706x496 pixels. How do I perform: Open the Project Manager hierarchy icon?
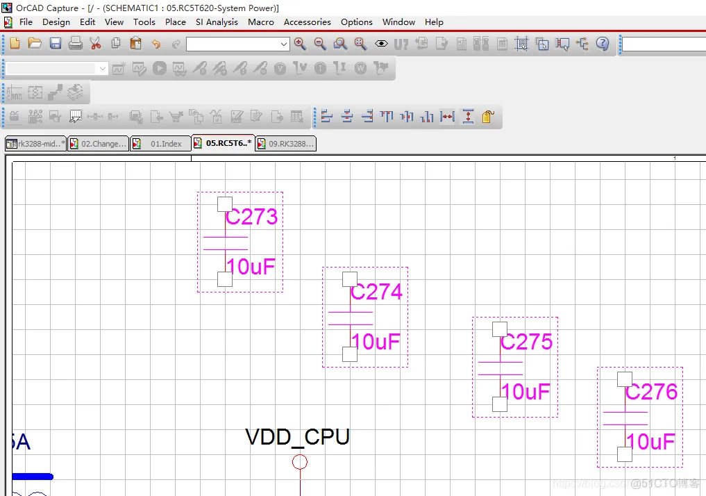tap(582, 44)
